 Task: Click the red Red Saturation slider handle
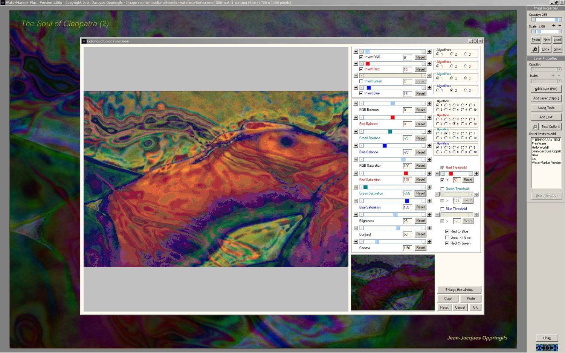(406, 173)
